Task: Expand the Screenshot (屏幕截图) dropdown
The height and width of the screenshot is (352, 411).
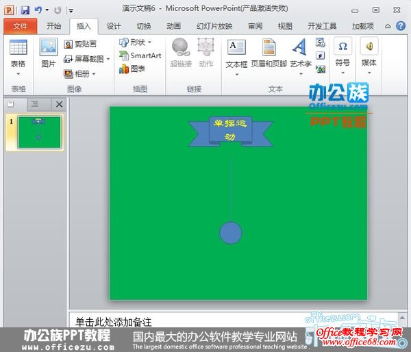Action: tap(108, 59)
